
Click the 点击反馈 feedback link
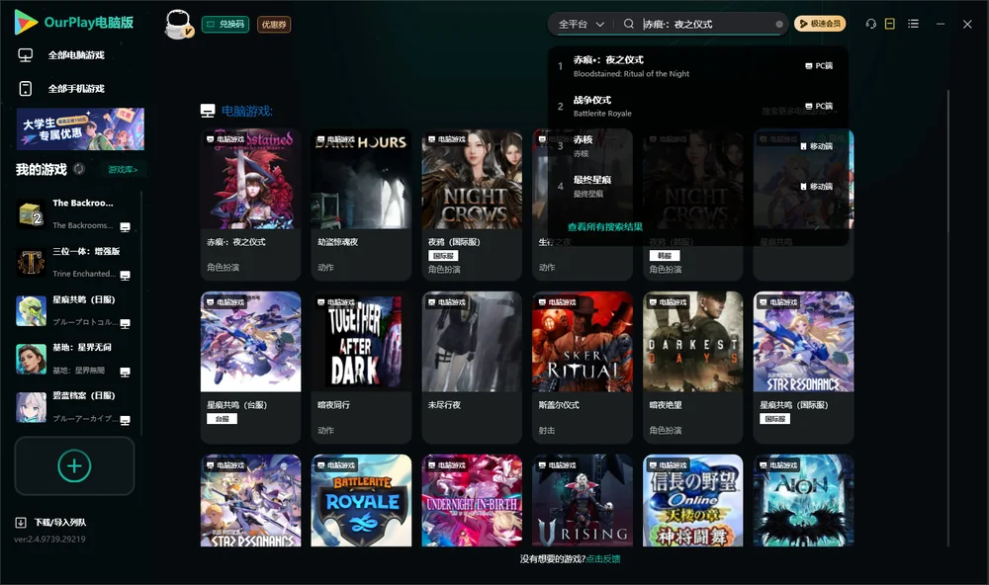[603, 558]
